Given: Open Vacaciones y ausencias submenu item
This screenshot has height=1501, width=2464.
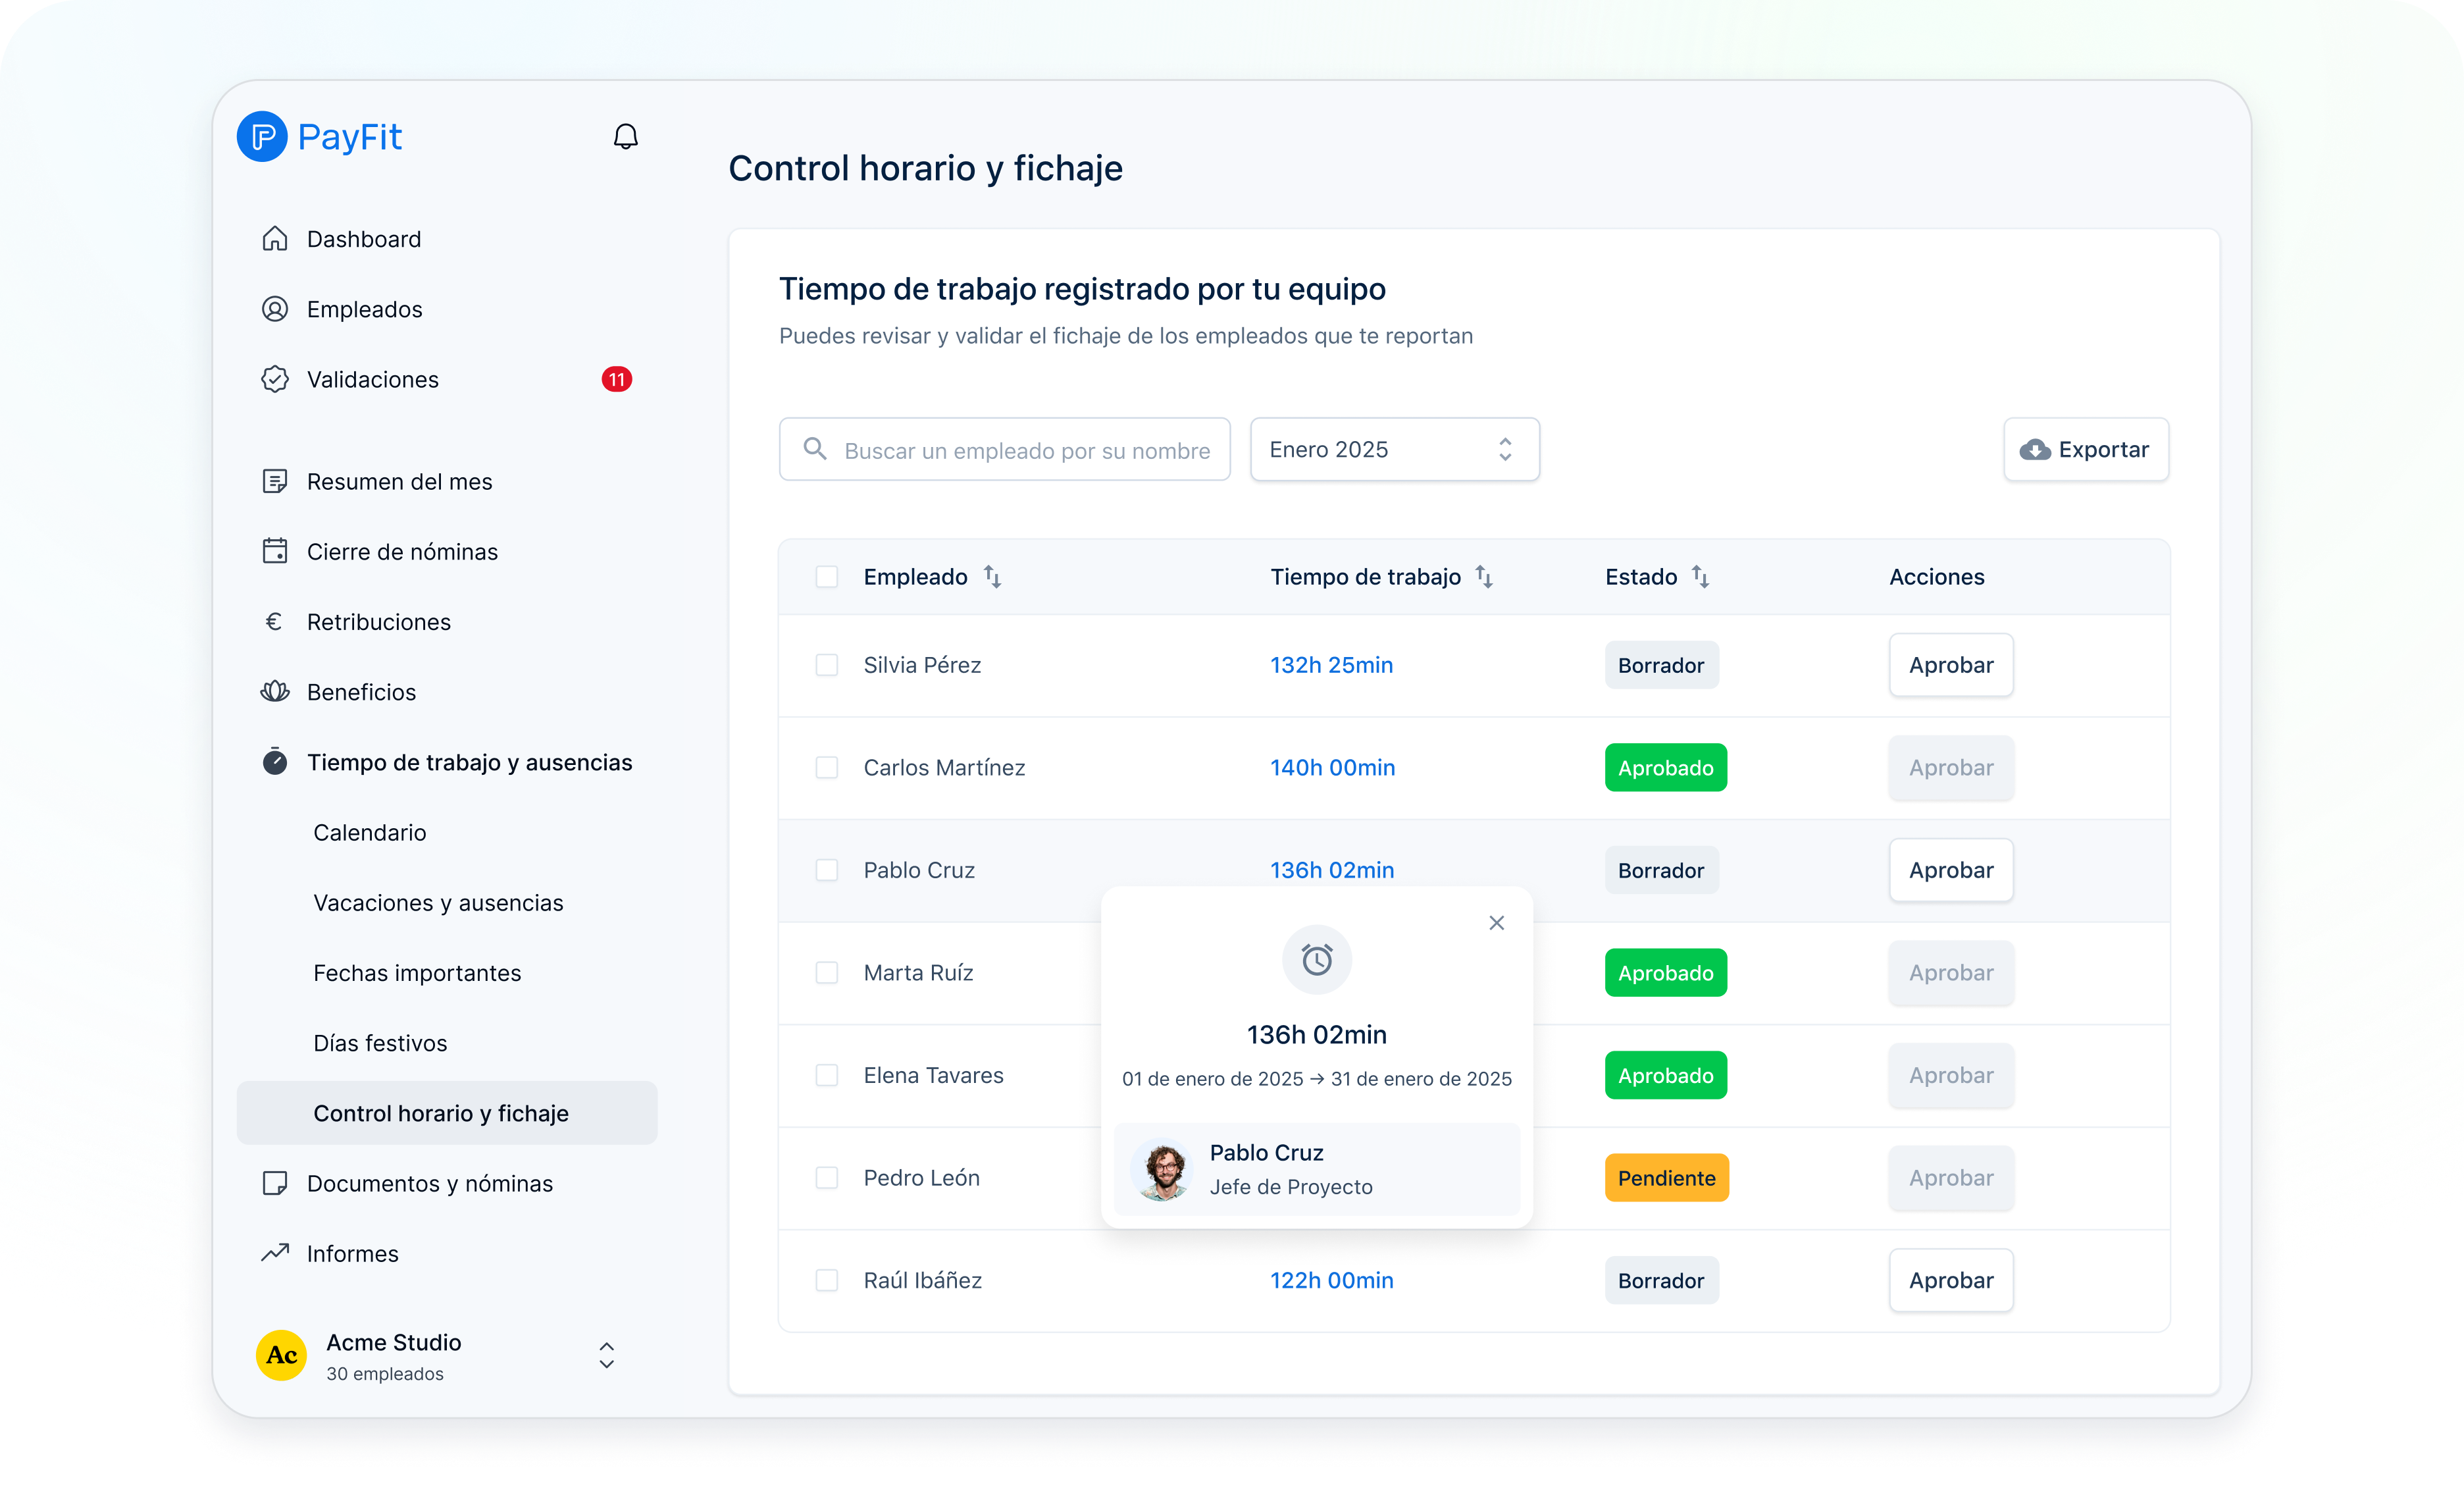Looking at the screenshot, I should (438, 903).
